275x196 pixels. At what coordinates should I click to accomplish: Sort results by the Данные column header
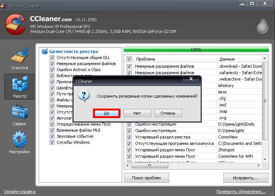tap(239, 59)
